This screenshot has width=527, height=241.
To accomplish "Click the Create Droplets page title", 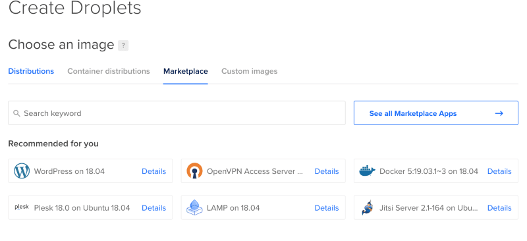I will pyautogui.click(x=74, y=8).
